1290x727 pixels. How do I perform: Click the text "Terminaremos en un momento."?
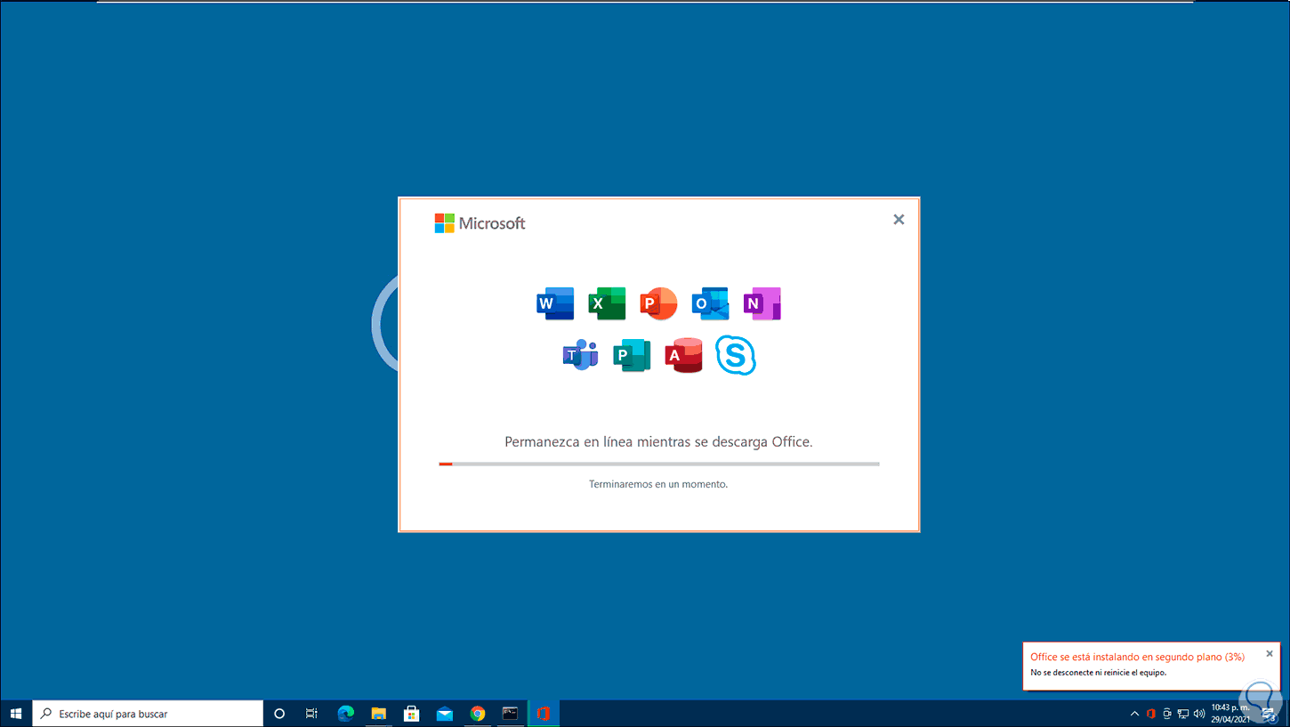point(658,484)
